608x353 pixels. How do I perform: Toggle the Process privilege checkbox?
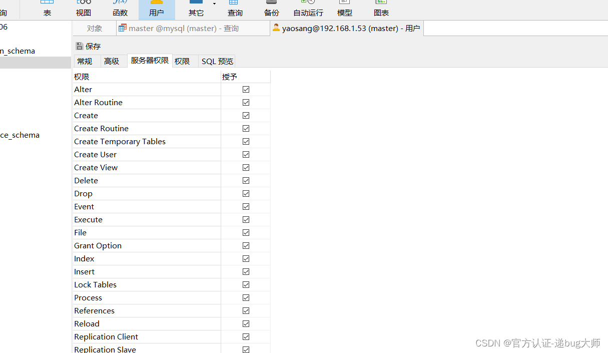pos(246,298)
